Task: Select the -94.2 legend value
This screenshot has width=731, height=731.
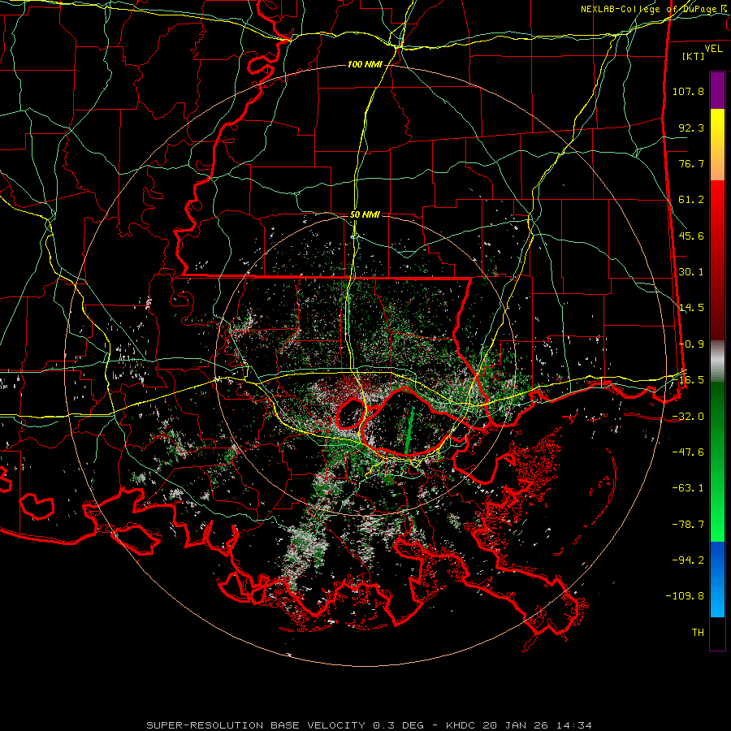Action: (688, 560)
